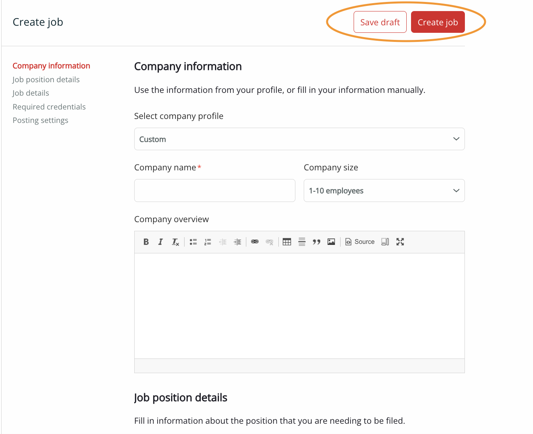This screenshot has width=533, height=434.
Task: Toggle italic formatting in the overview editor
Action: (x=160, y=242)
